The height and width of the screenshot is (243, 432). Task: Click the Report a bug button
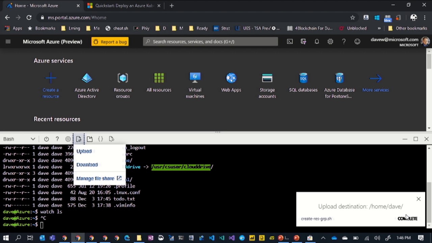pyautogui.click(x=110, y=42)
